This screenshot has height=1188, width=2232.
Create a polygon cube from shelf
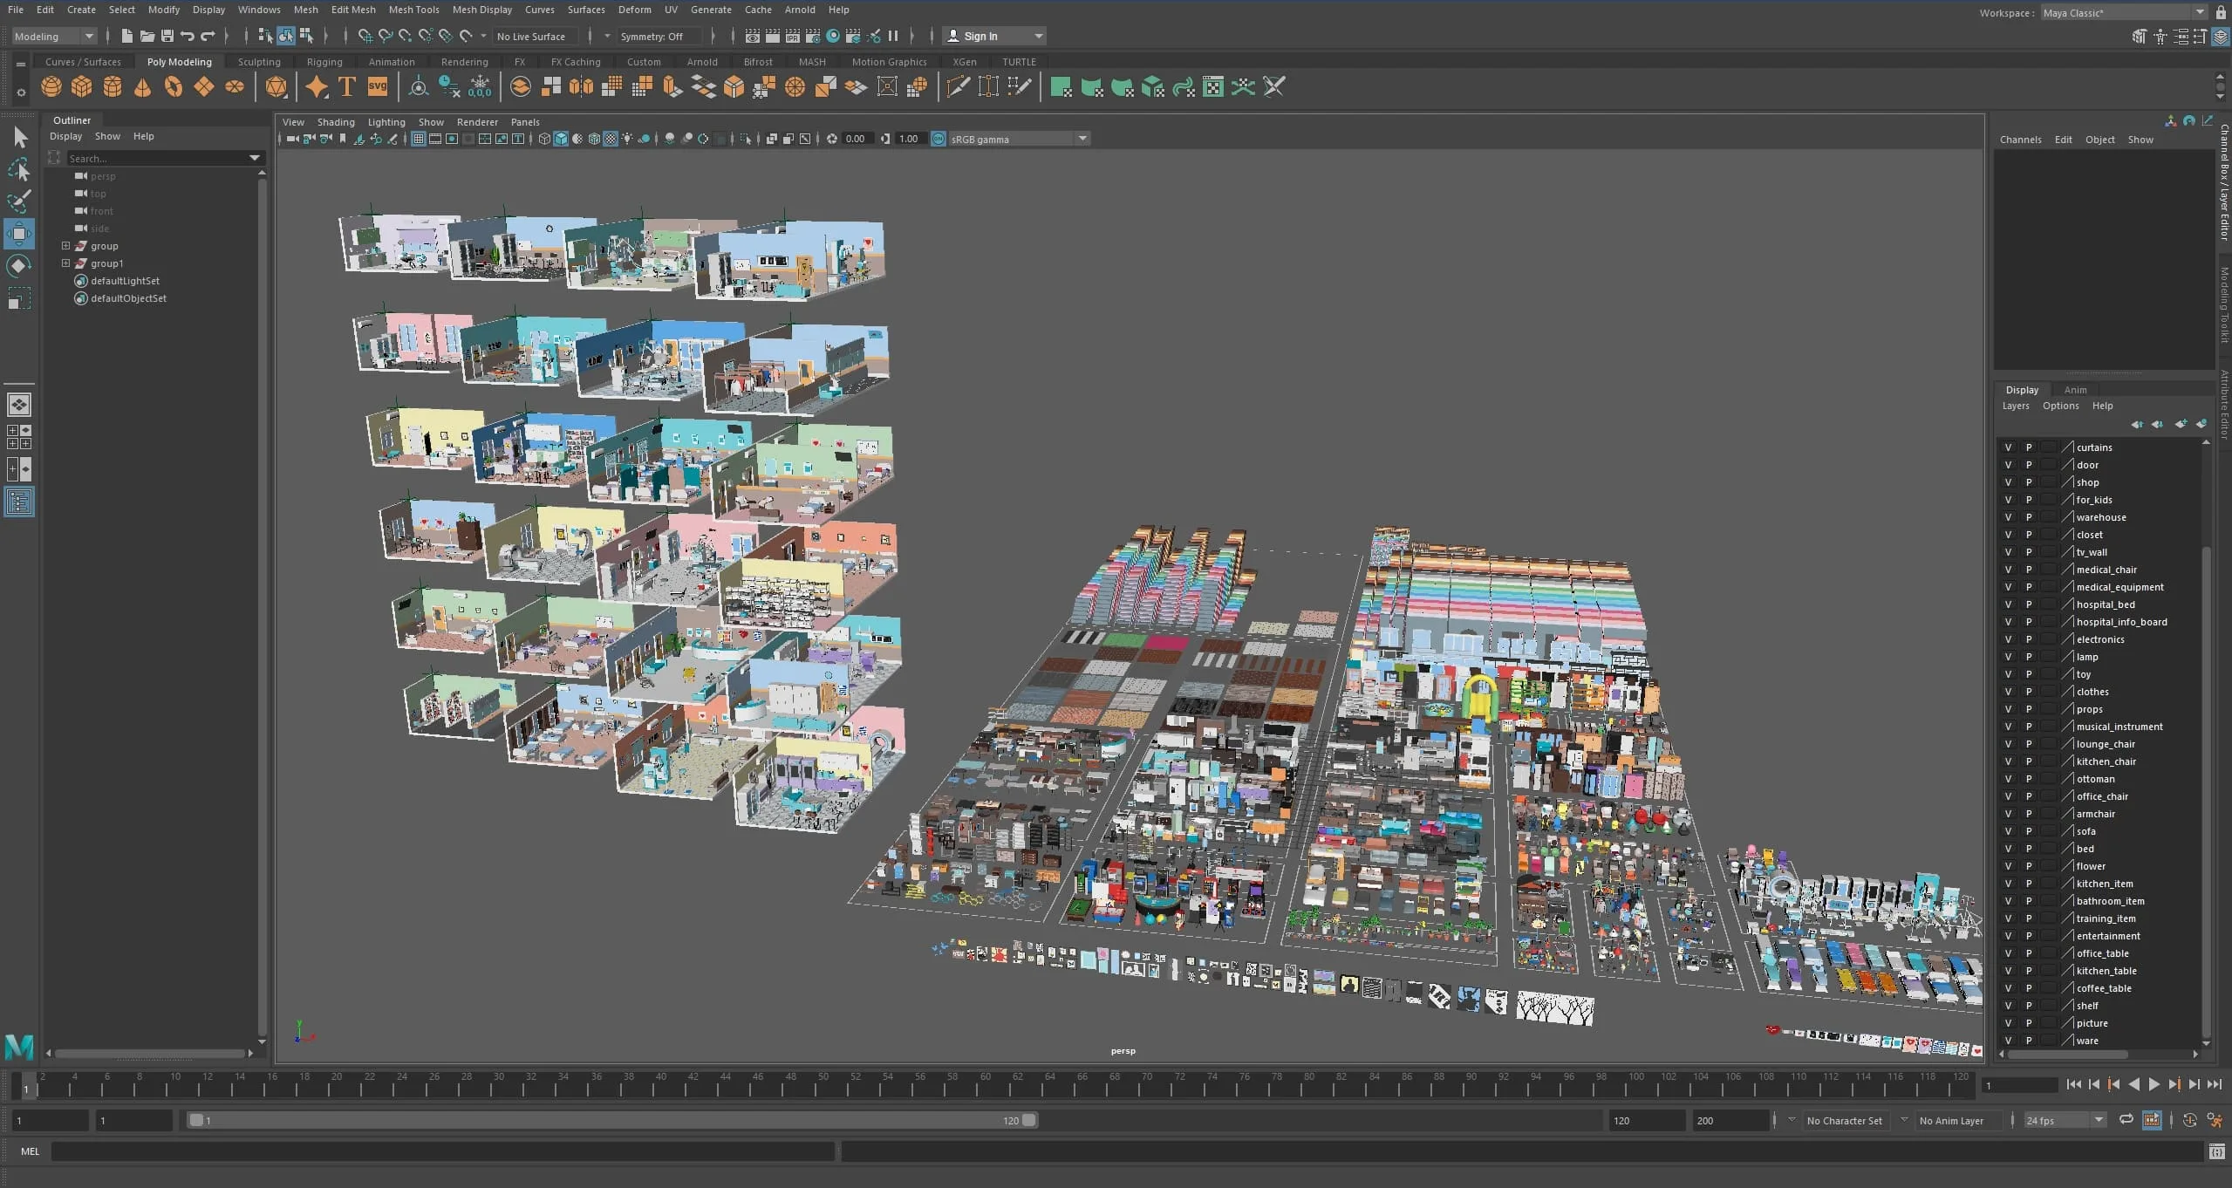coord(82,87)
